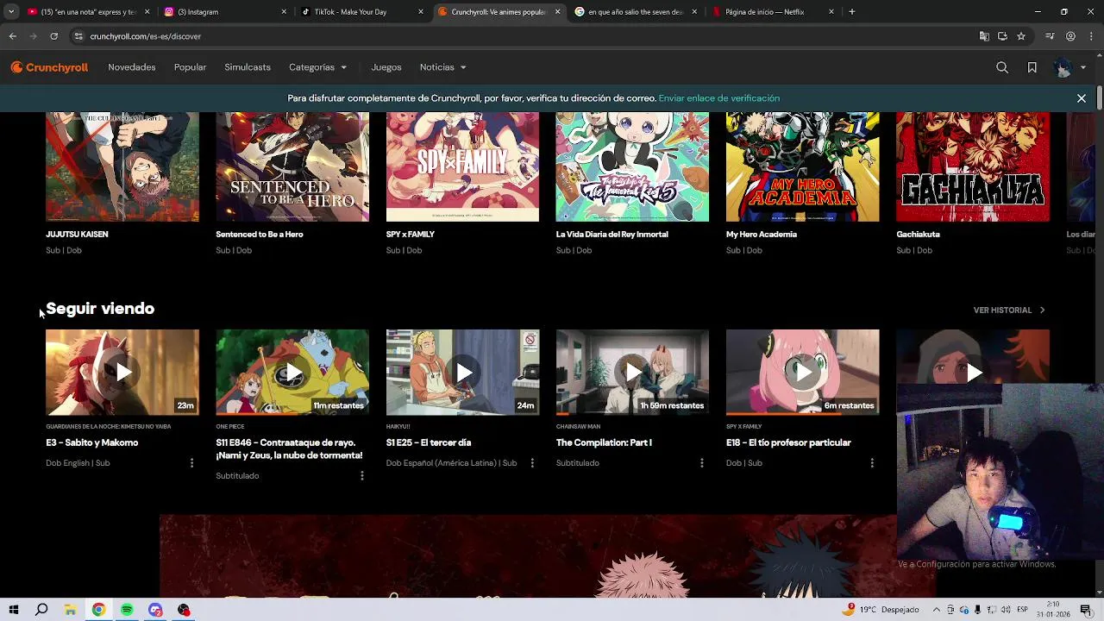The width and height of the screenshot is (1104, 621).
Task: Open the Crunchyroll watchlist bookmark icon
Action: click(x=1032, y=67)
